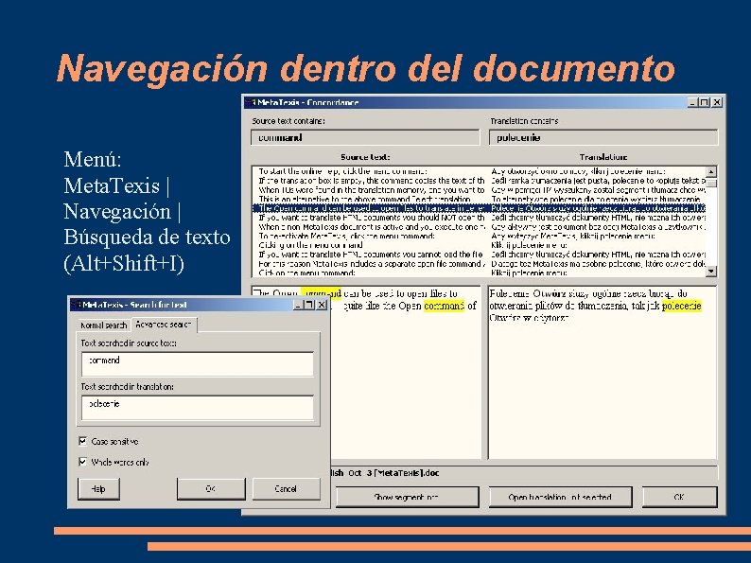Click the MetaTexis icon in Concordance title bar
Viewport: 751px width, 563px height.
(x=251, y=102)
